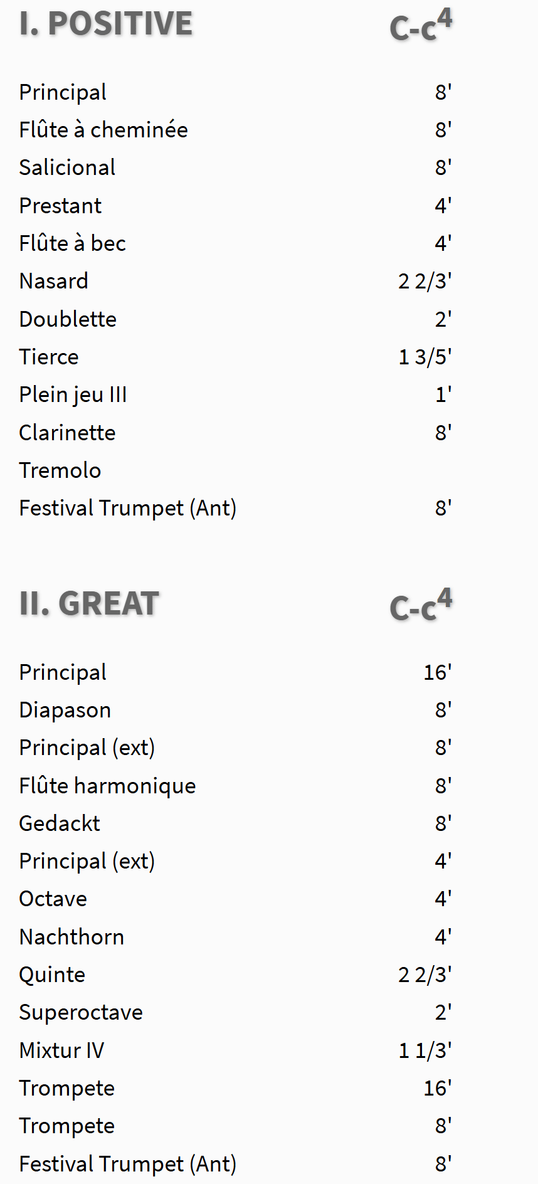Click the Doublette stop name

(68, 319)
